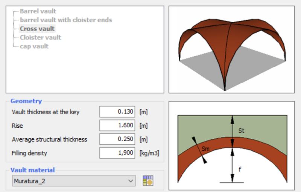The width and height of the screenshot is (301, 192).
Task: Select barrel vault with cloister ends
Action: tap(66, 20)
